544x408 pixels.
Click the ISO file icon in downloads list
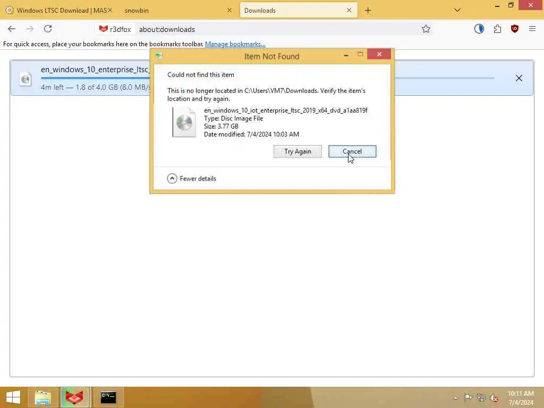(x=25, y=79)
